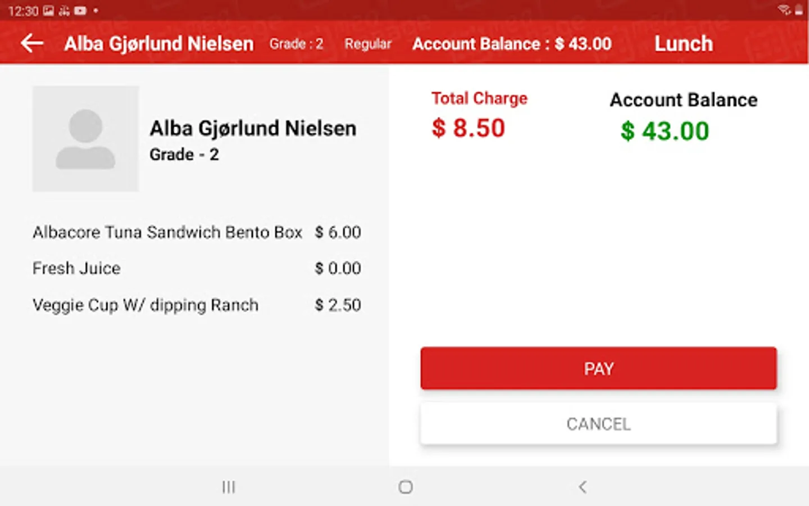The width and height of the screenshot is (809, 506).
Task: Click the student profile photo placeholder
Action: [85, 139]
